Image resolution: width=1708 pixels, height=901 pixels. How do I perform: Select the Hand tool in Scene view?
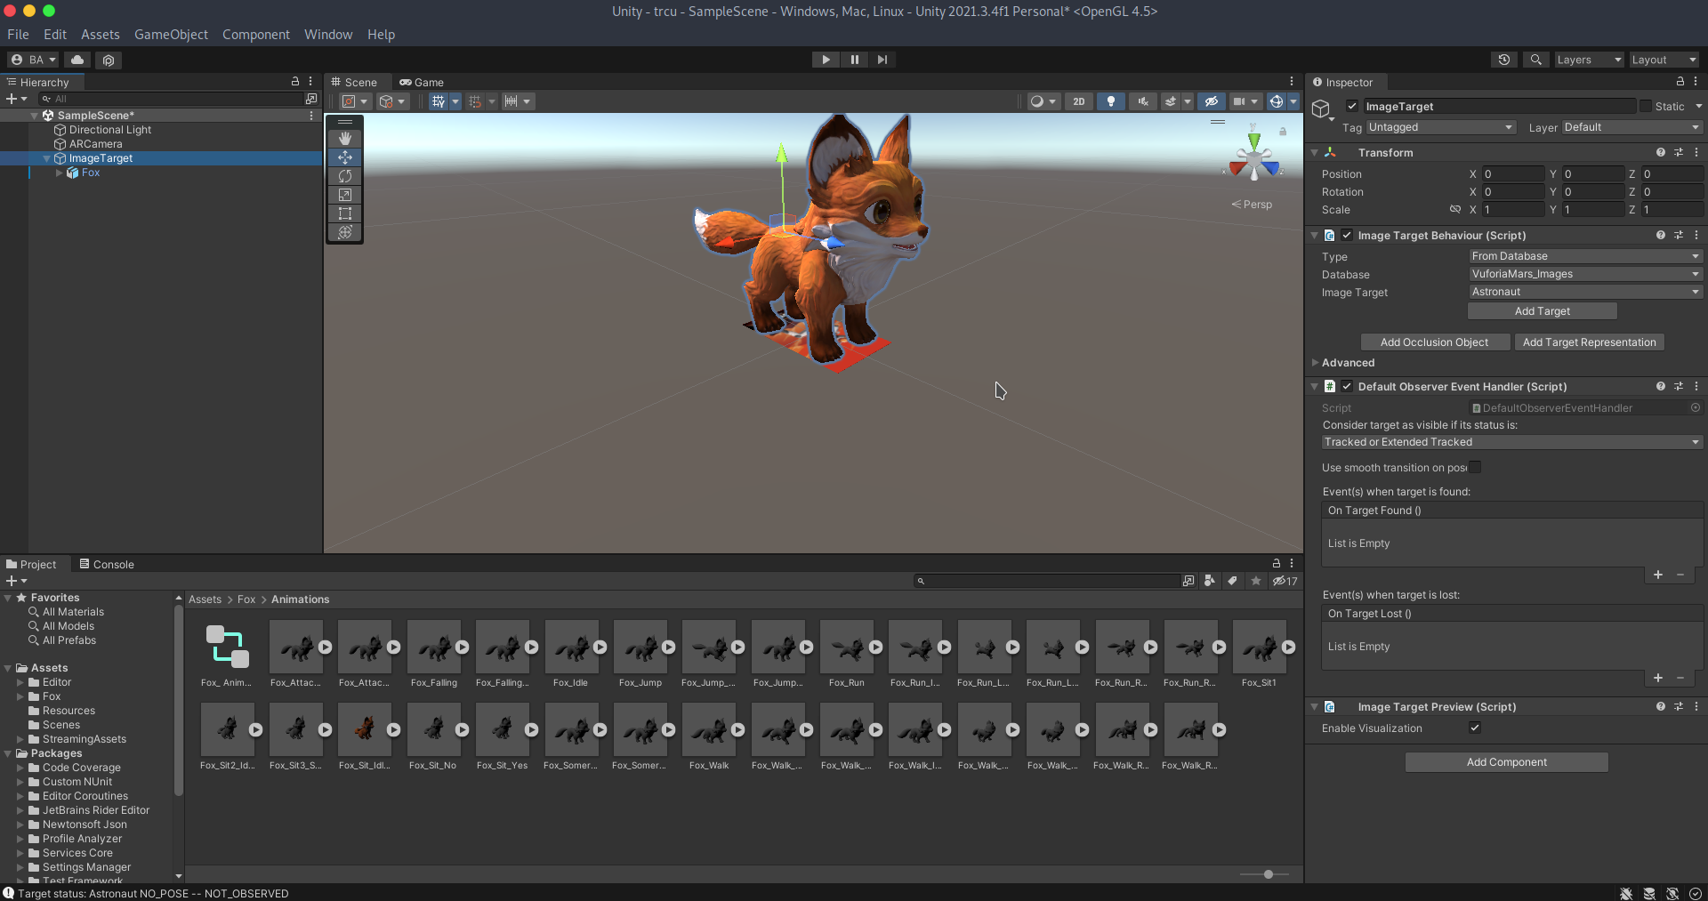344,138
